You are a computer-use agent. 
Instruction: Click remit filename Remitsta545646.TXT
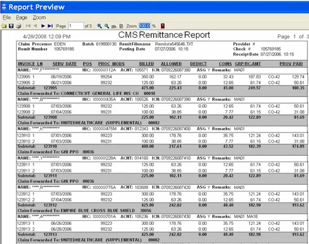click(174, 44)
